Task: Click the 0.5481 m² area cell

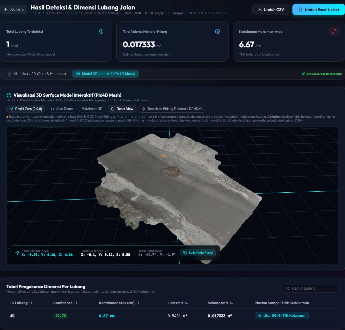Action: 177,316
